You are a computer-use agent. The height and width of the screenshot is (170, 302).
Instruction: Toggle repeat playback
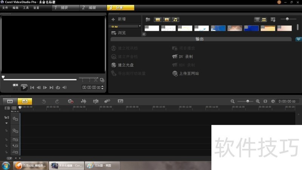58,88
